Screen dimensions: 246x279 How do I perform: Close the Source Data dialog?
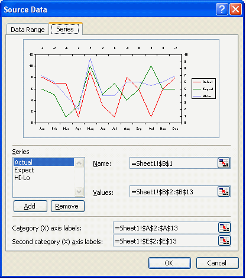coord(235,9)
